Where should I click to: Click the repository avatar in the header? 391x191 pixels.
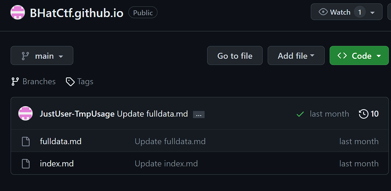click(x=18, y=12)
